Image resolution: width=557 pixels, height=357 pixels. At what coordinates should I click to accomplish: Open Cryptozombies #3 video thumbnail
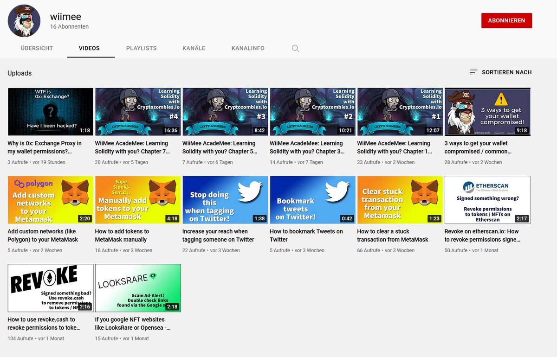click(x=225, y=112)
